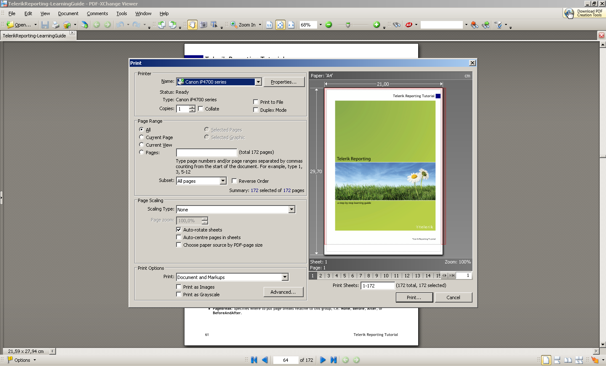Go to the first page of the document
The image size is (606, 366).
coord(254,360)
